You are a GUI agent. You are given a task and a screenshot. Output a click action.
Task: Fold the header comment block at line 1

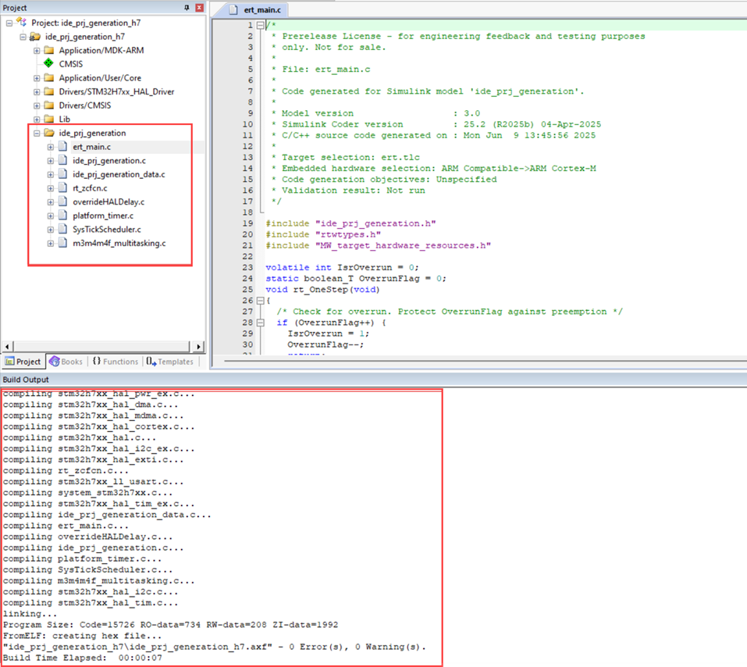tap(259, 26)
